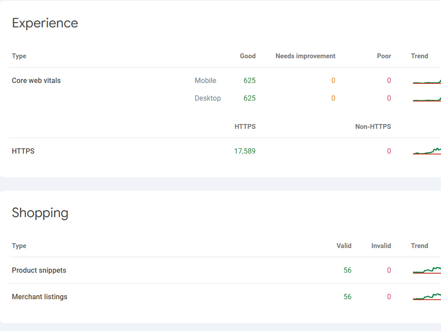View the HTTPS trend sparkline

(x=426, y=151)
